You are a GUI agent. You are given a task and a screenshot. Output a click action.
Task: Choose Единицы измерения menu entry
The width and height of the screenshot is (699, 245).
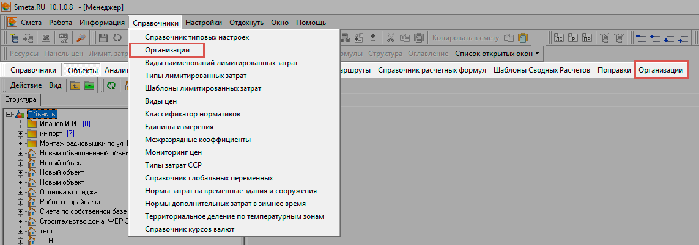[x=179, y=127]
